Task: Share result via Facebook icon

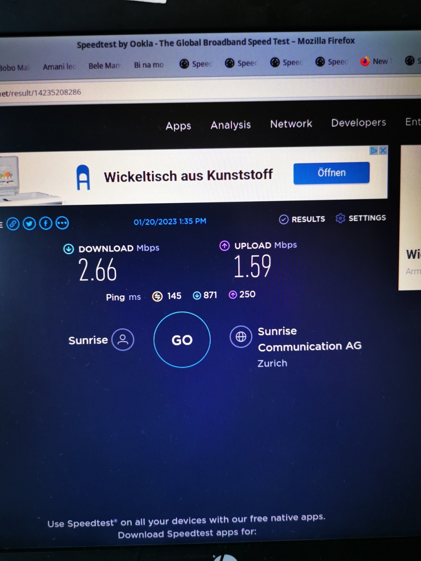Action: [x=46, y=223]
